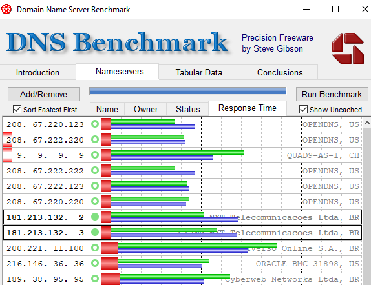Image resolution: width=371 pixels, height=285 pixels.
Task: Select the Status sub-tab
Action: (x=188, y=110)
